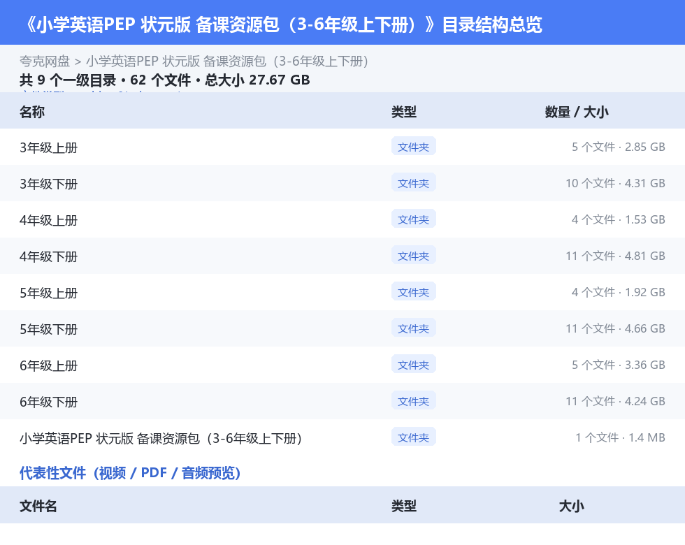This screenshot has height=545, width=685.
Task: Click the 数量 / 大小 column header
Action: coord(577,112)
